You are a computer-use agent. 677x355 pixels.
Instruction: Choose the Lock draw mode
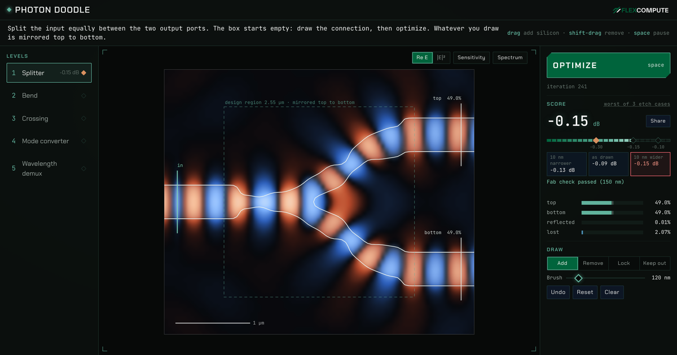624,263
